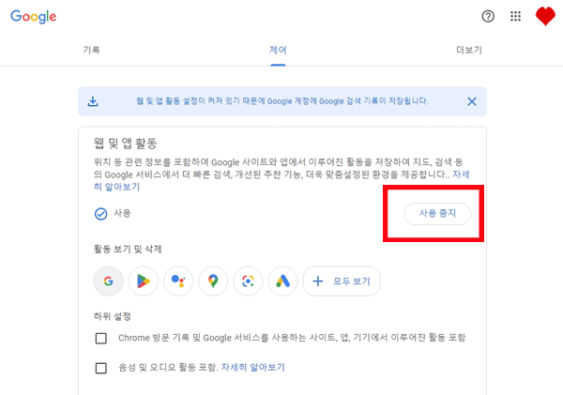Click the Google logo

(34, 17)
